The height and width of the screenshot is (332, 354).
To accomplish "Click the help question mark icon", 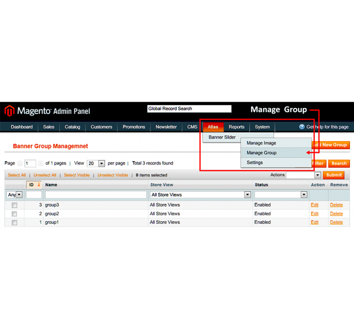I will [302, 127].
